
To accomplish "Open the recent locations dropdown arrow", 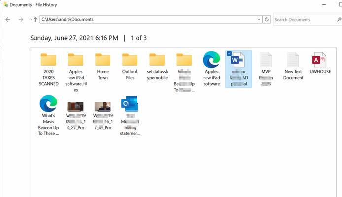I will point(31,20).
